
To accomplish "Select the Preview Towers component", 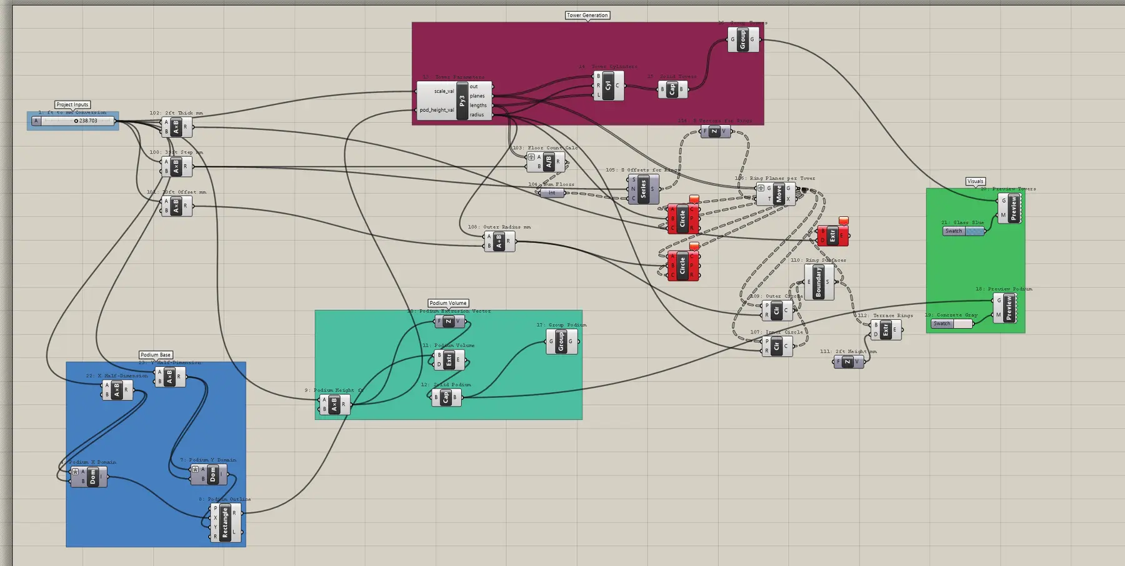I will (x=1010, y=208).
